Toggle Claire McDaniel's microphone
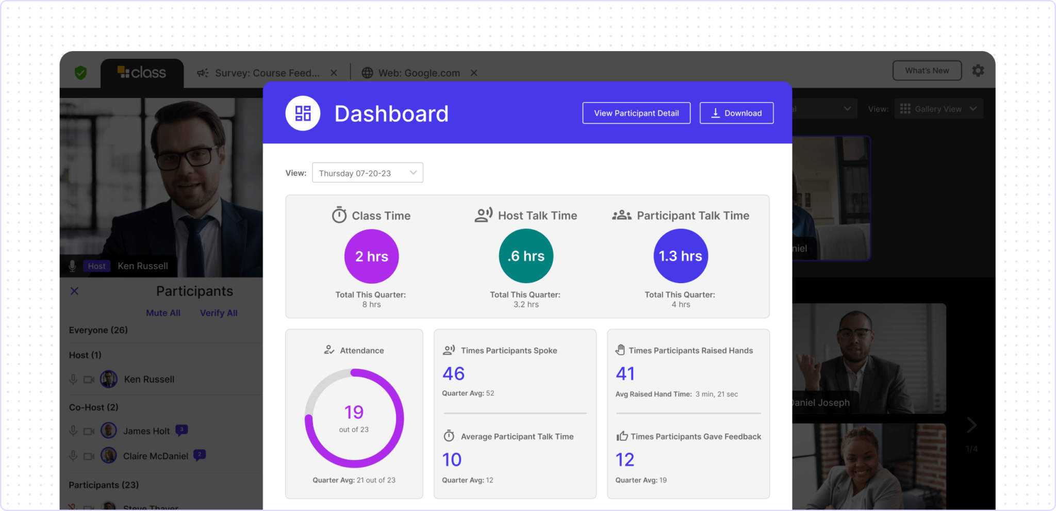This screenshot has height=511, width=1056. 73,456
